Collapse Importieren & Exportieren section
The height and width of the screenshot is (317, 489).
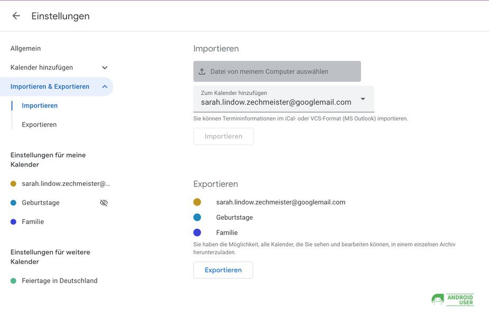point(105,87)
